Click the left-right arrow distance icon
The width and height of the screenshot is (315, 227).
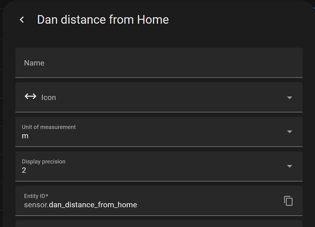click(30, 96)
